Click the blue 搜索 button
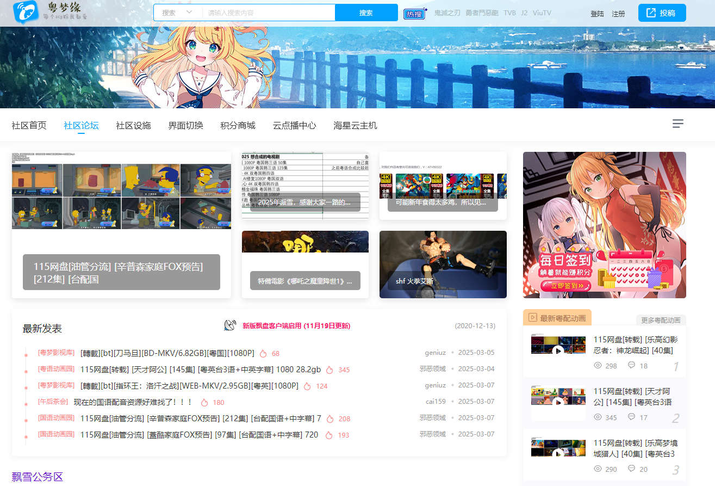 click(x=366, y=13)
